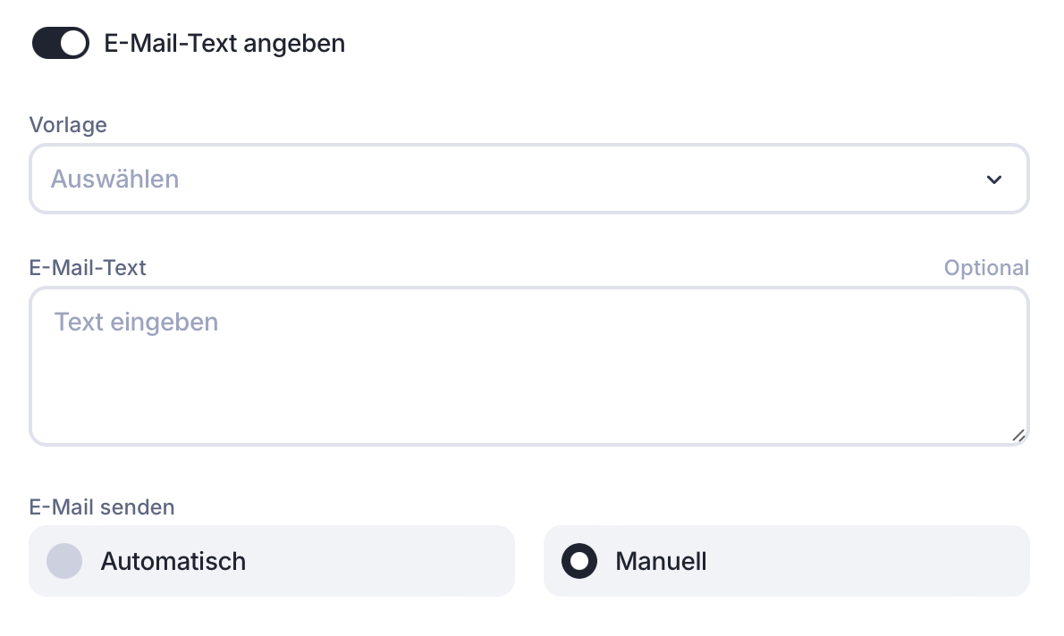Click the "Vorlage" field label
Image resolution: width=1064 pixels, height=636 pixels.
68,125
